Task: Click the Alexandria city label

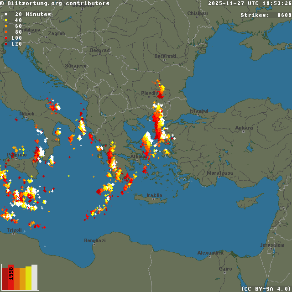Action: tap(210, 253)
